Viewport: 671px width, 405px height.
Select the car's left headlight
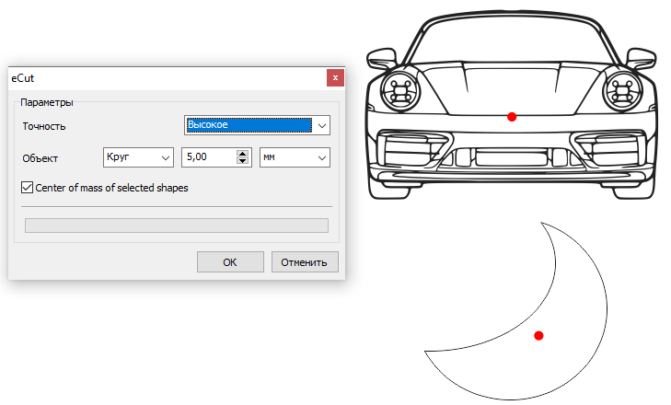400,91
